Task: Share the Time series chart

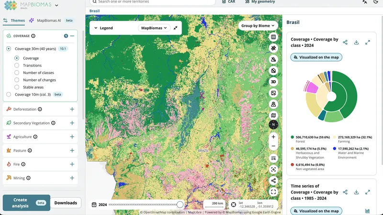Action: [345, 193]
